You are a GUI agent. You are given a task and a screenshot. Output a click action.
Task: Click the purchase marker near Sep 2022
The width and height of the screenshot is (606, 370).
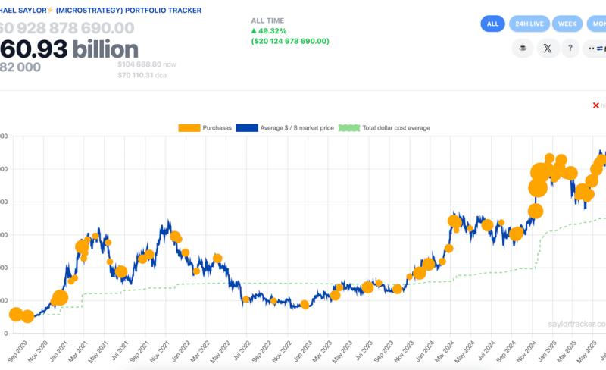click(x=273, y=301)
